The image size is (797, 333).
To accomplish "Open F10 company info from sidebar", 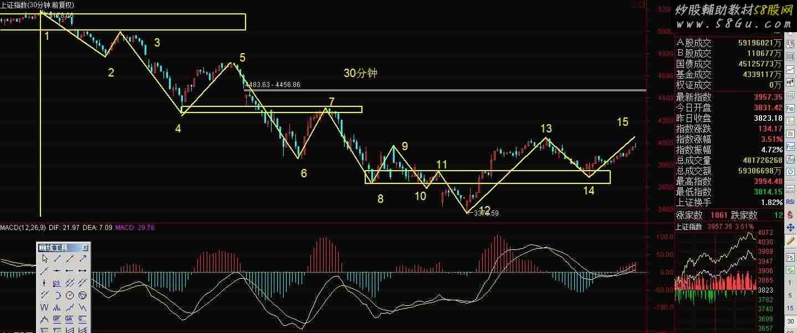I will coord(789,108).
